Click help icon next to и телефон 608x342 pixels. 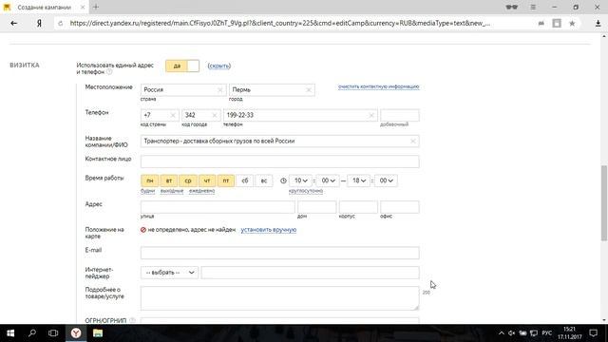click(109, 72)
